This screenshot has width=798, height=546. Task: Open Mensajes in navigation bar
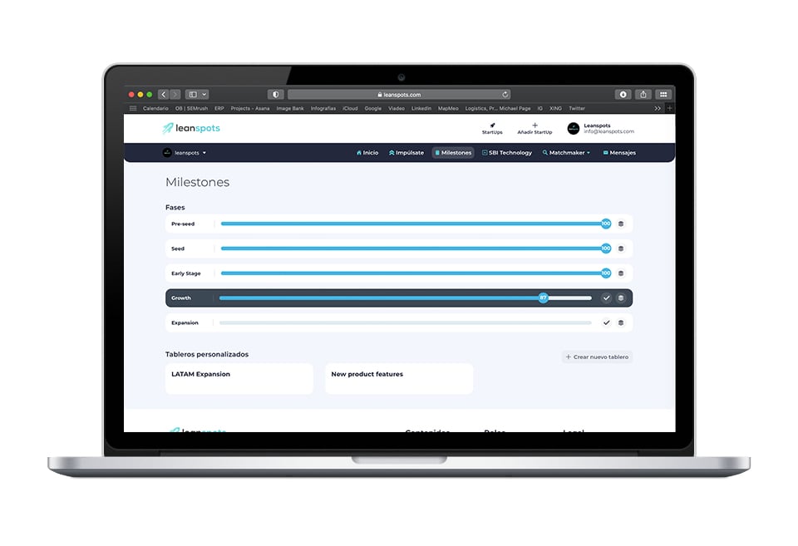tap(619, 153)
